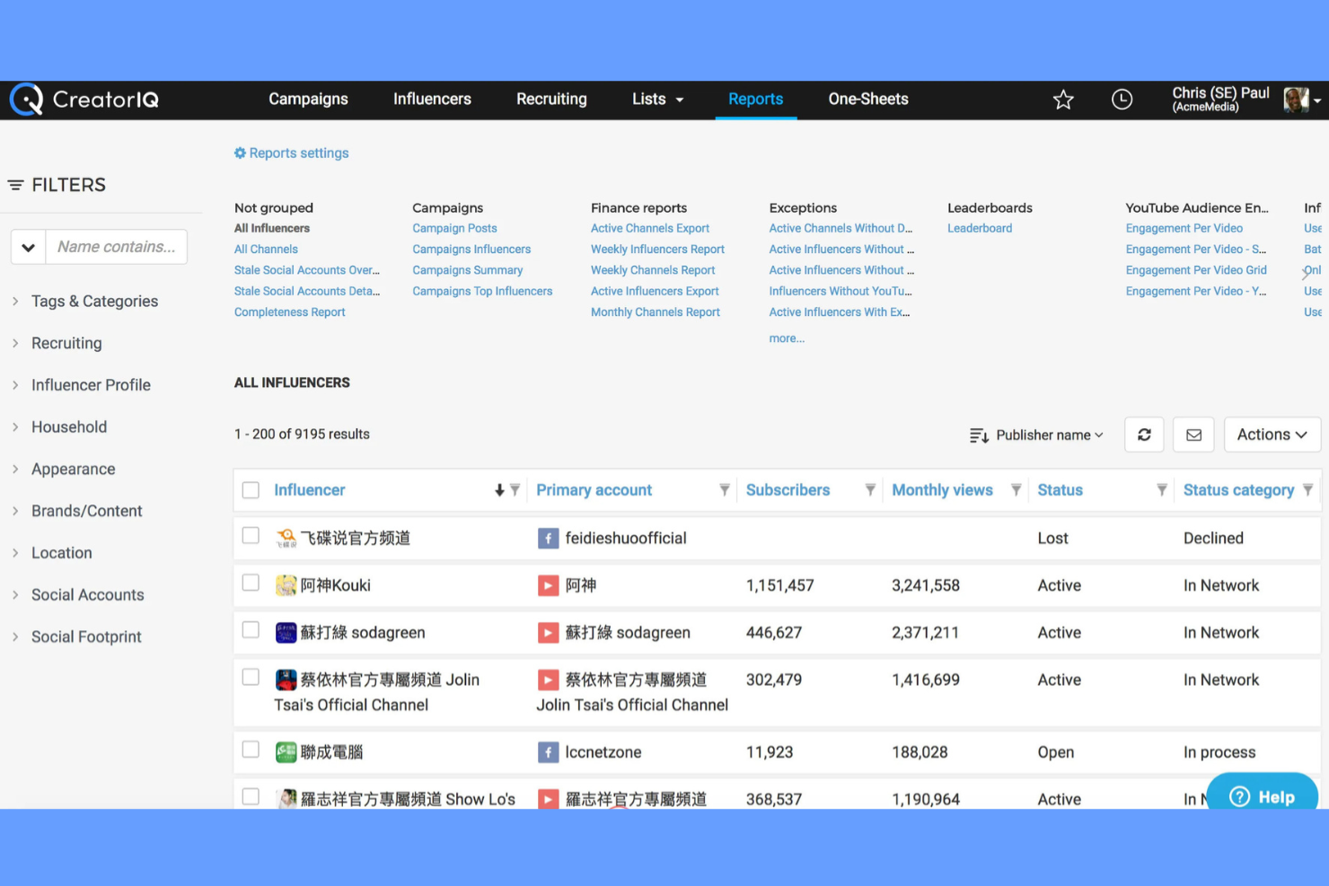
Task: Click the CreatorIQ logo
Action: pyautogui.click(x=84, y=99)
